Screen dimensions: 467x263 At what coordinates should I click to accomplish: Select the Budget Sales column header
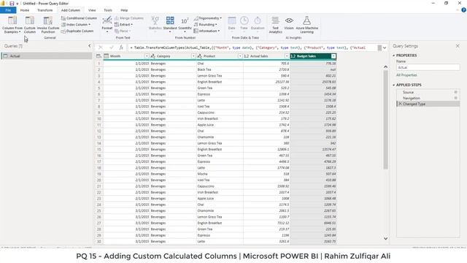click(x=313, y=56)
